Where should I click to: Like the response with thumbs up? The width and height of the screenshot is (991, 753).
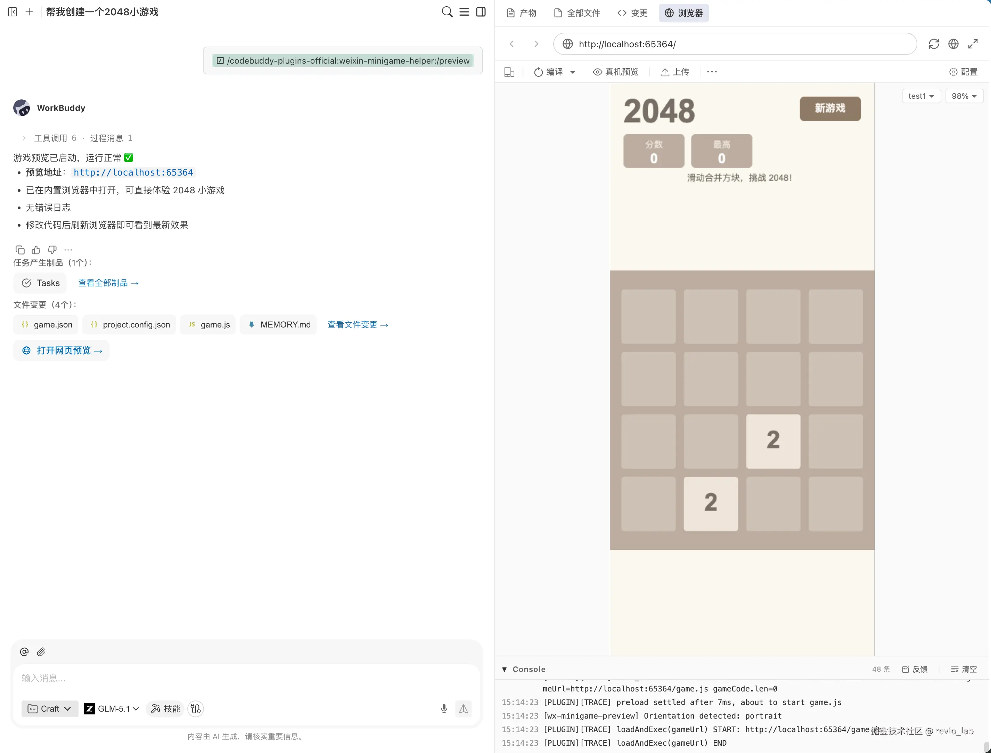pos(36,250)
